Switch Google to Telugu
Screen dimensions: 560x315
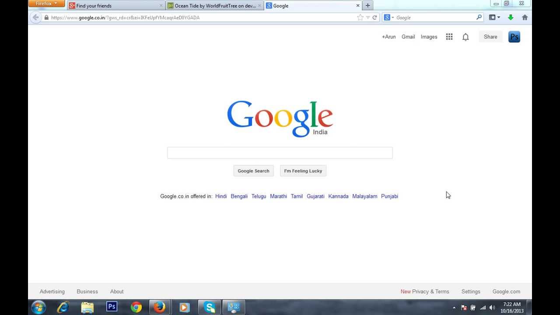tap(259, 196)
